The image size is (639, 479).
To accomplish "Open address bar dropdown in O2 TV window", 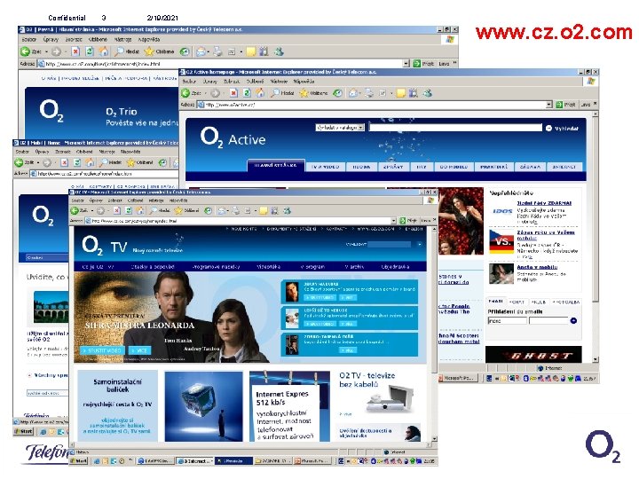I will coord(393,221).
